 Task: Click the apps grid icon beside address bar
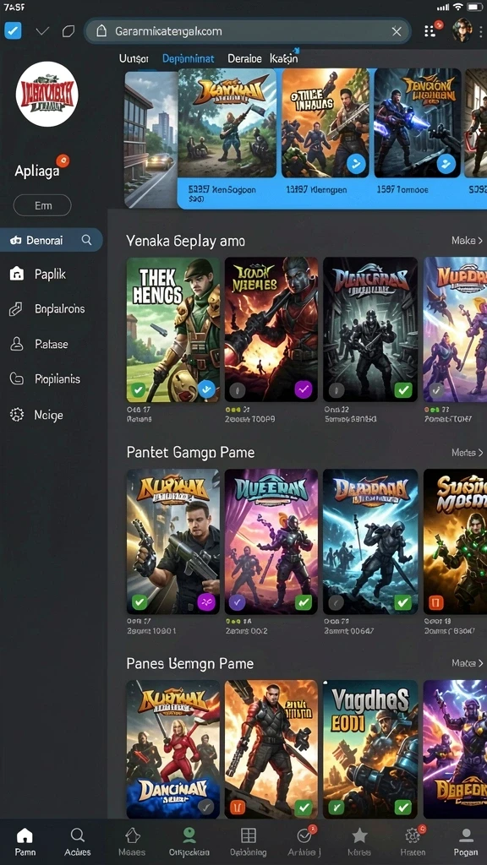[430, 31]
